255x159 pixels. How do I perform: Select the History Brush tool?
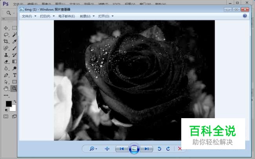pos(15,55)
